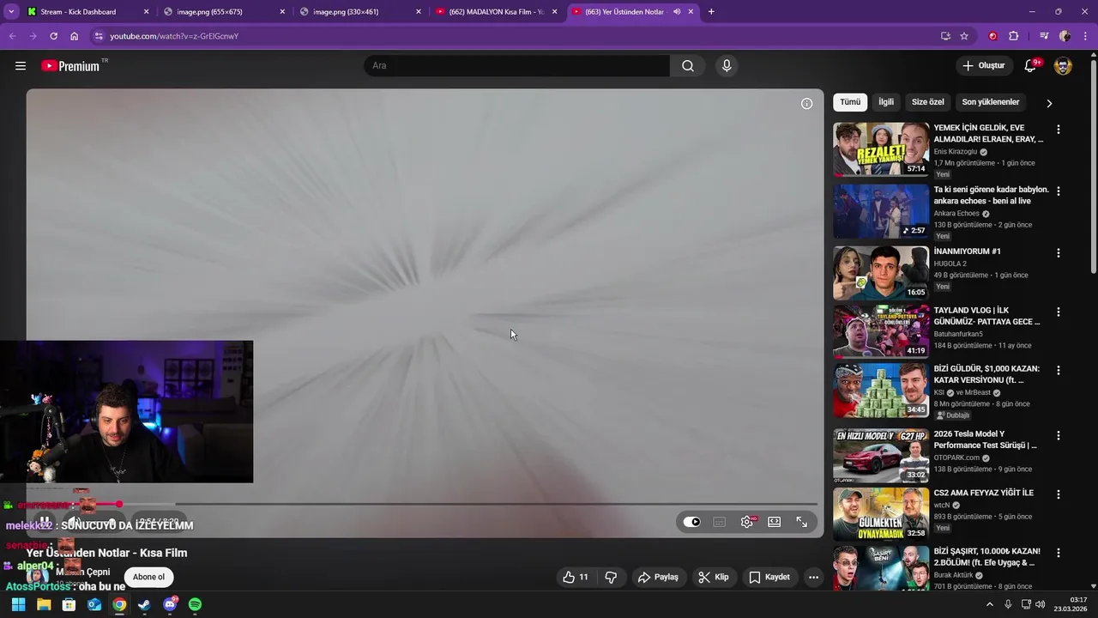Open Chrome three-dot menu
The image size is (1098, 618).
[1084, 36]
